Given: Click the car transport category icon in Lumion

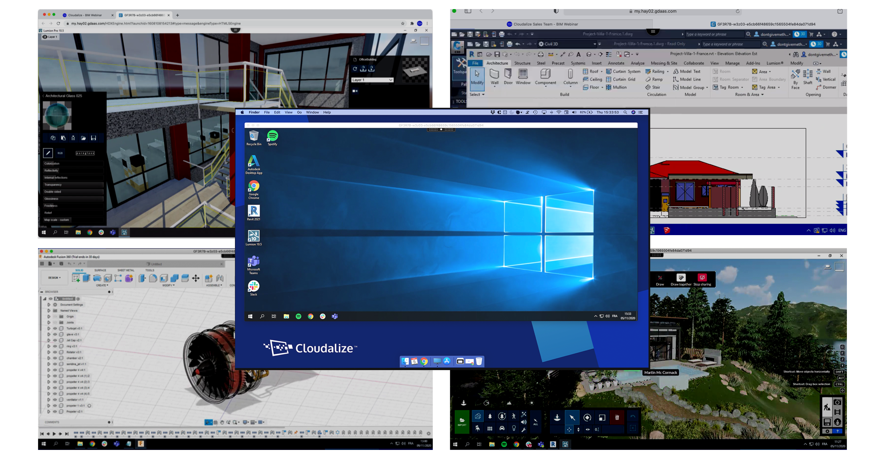Looking at the screenshot, I should click(502, 428).
